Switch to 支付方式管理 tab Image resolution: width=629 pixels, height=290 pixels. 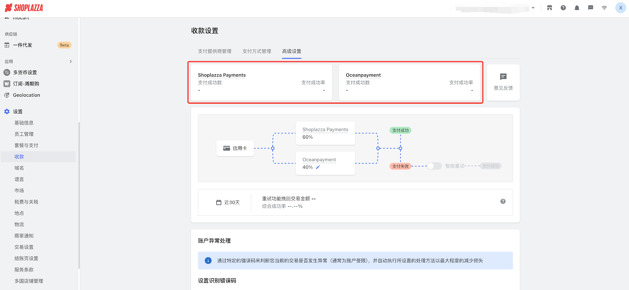coord(257,51)
